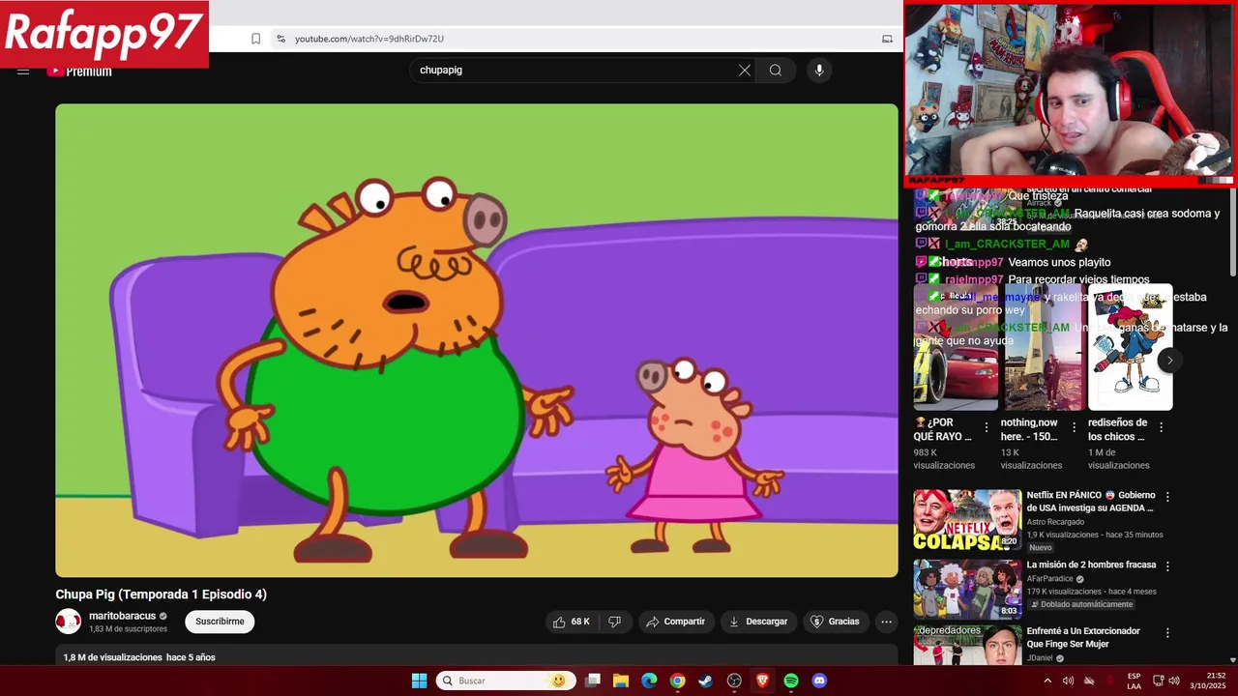Subscribe to maritobaracus with Suscribirme

tap(220, 622)
